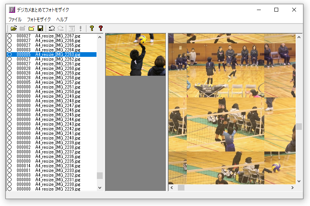
Task: Select file A4_resize_IMG_2250.jpg
Action: click(x=58, y=92)
